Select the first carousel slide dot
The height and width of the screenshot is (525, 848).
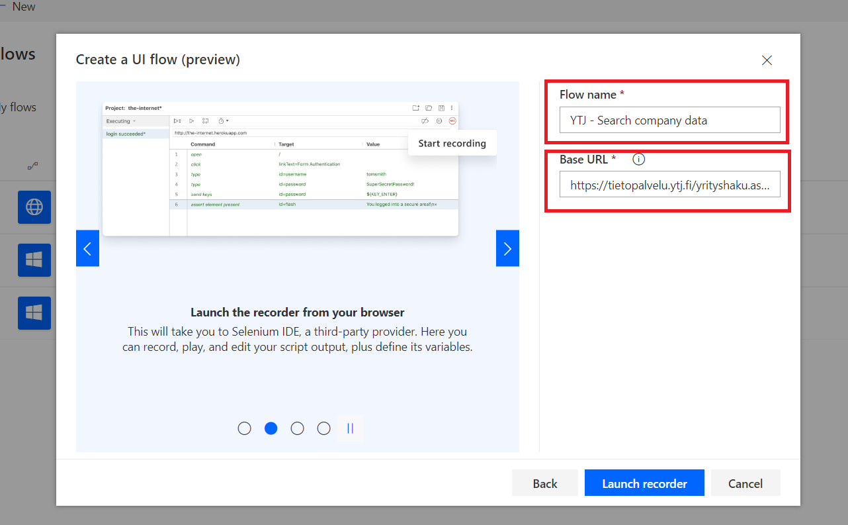point(244,428)
